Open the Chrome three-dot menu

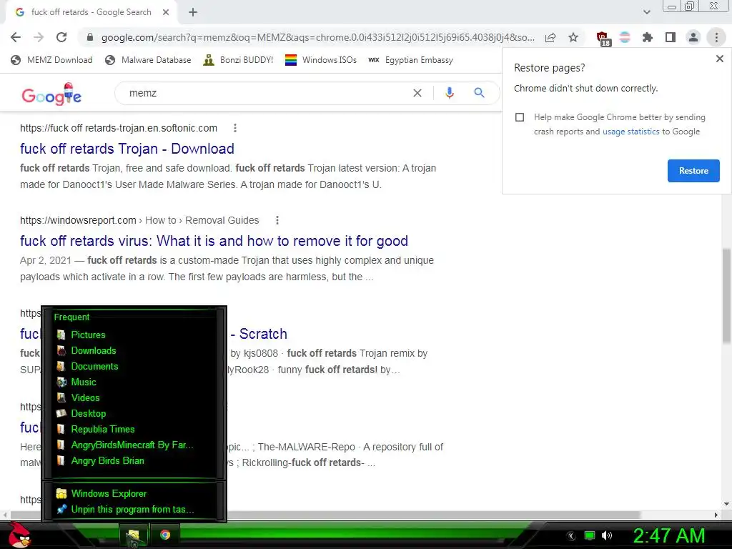click(716, 37)
